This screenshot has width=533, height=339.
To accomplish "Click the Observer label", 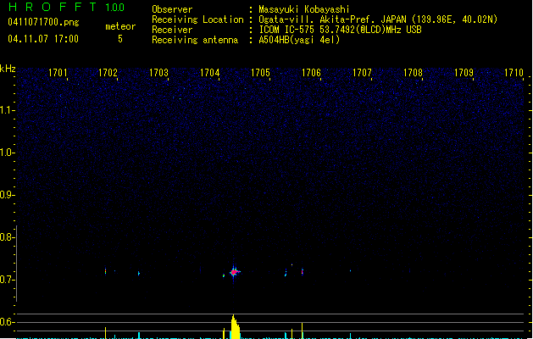I will point(172,9).
